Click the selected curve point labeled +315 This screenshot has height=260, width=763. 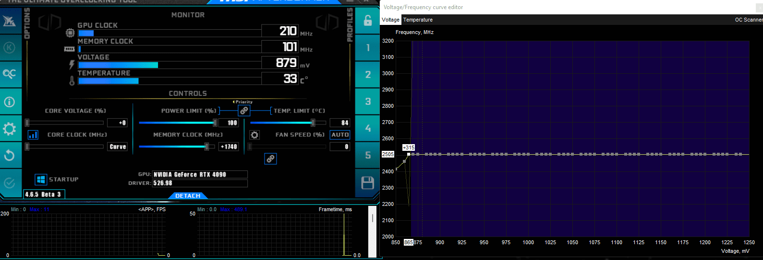409,154
